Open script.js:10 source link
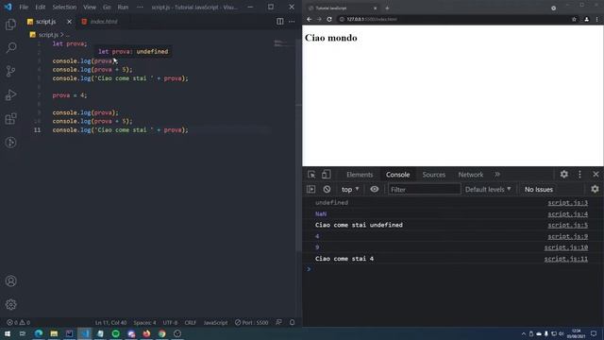 coord(566,247)
